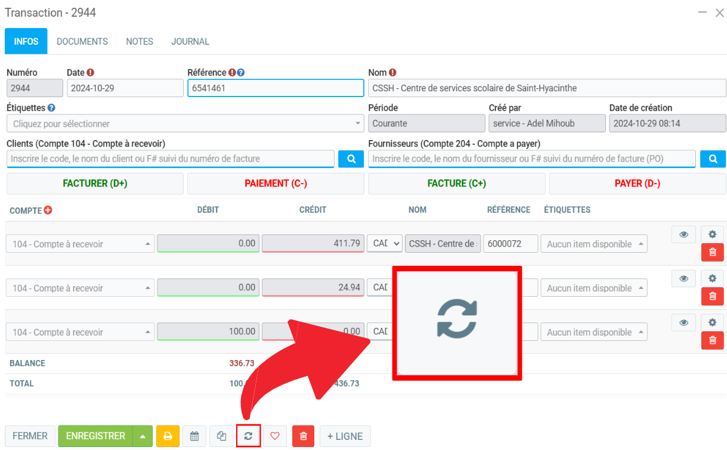Click the red plus icon next to COMPTE
The height and width of the screenshot is (450, 727).
[48, 210]
